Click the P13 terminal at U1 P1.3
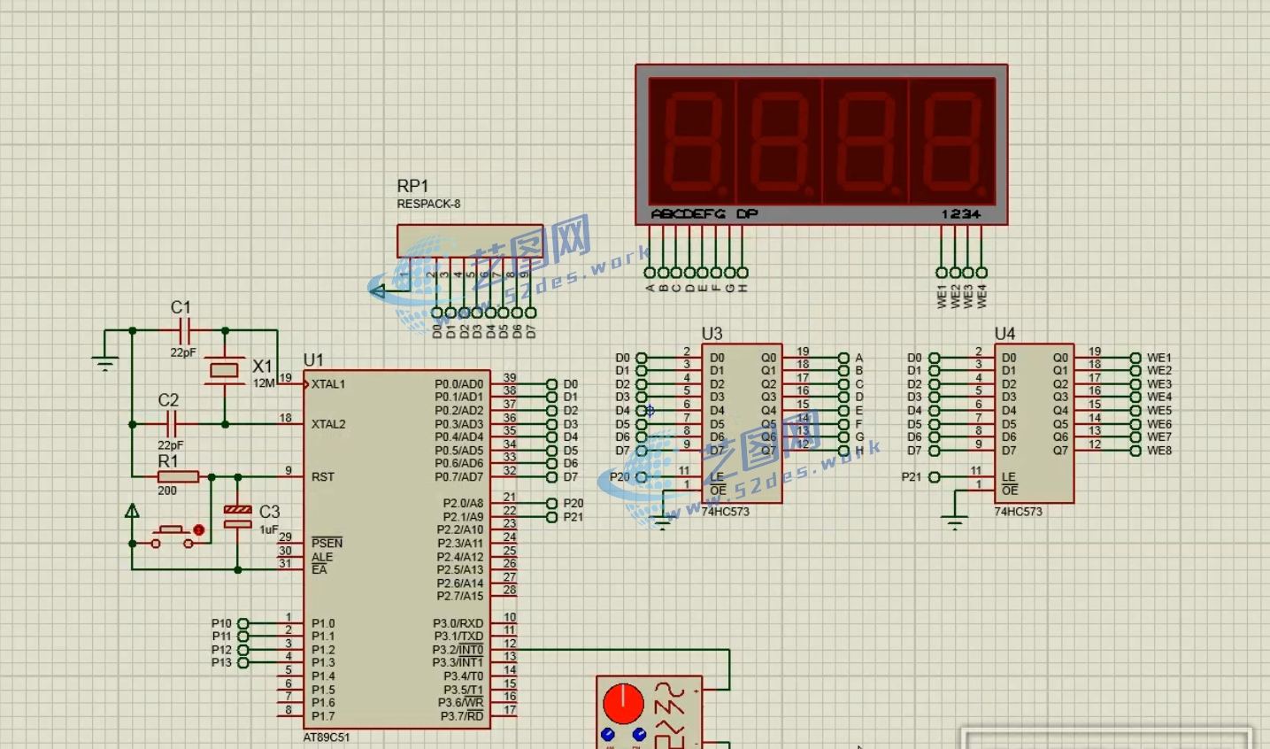Screen dimensions: 1270x749 coord(243,662)
